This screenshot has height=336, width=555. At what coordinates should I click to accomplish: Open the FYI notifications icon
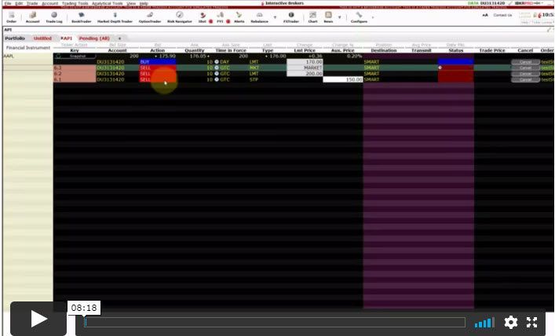pos(220,16)
